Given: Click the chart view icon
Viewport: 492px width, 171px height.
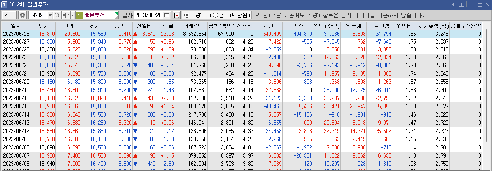Looking at the screenshot, I should pos(177,15).
